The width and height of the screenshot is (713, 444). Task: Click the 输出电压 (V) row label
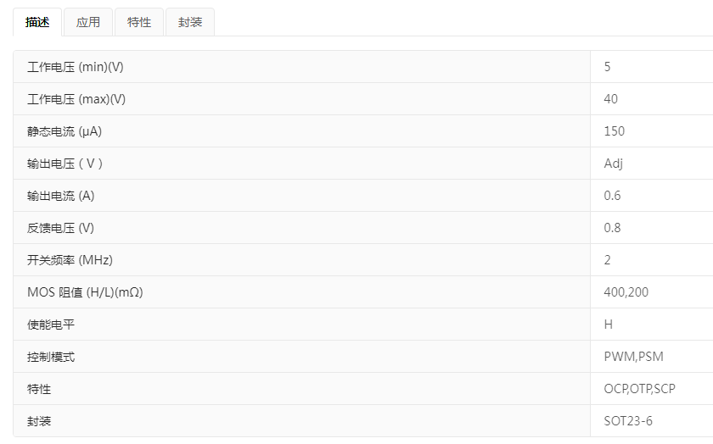tap(65, 164)
